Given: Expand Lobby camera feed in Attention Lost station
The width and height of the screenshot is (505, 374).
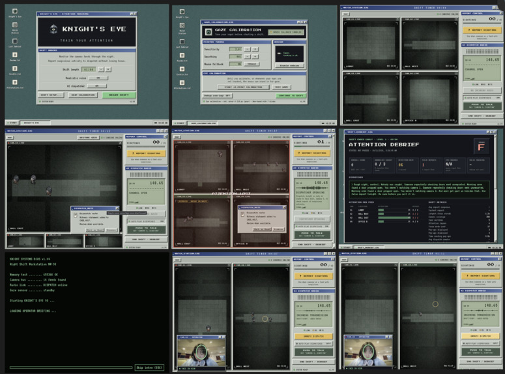Looking at the screenshot, I should 229,142.
